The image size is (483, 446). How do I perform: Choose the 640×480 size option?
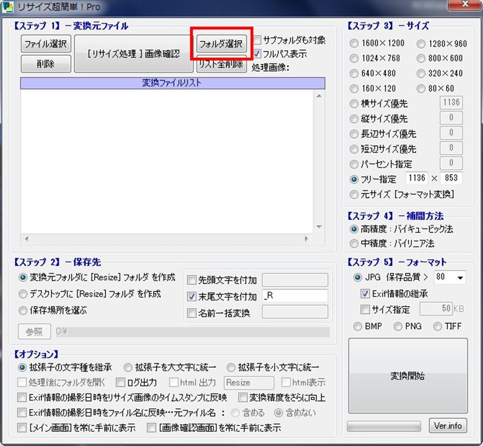point(354,73)
